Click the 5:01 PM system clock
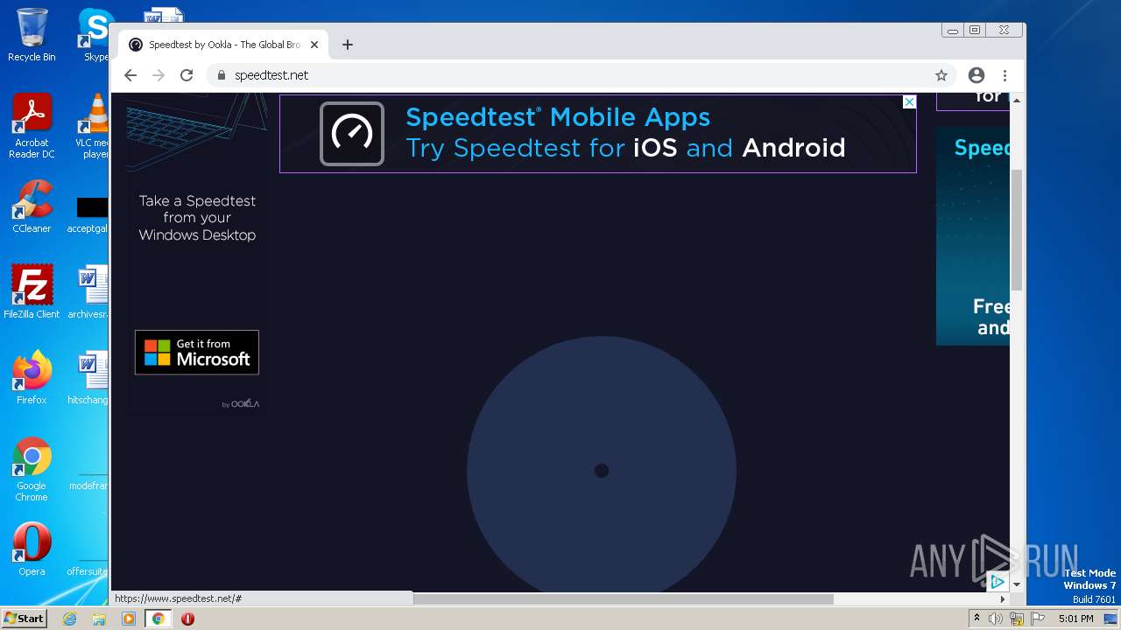Viewport: 1121px width, 630px height. (x=1076, y=619)
